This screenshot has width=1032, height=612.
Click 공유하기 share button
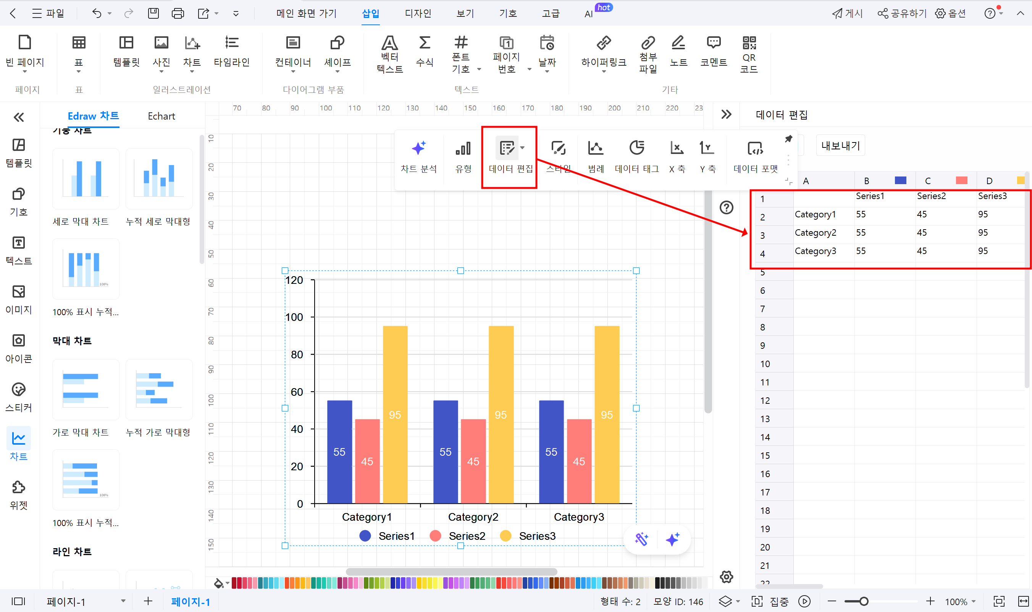coord(902,13)
